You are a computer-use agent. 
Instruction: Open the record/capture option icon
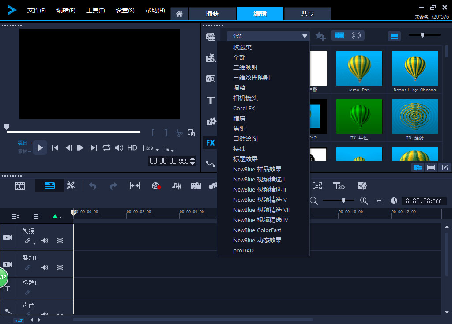point(156,186)
